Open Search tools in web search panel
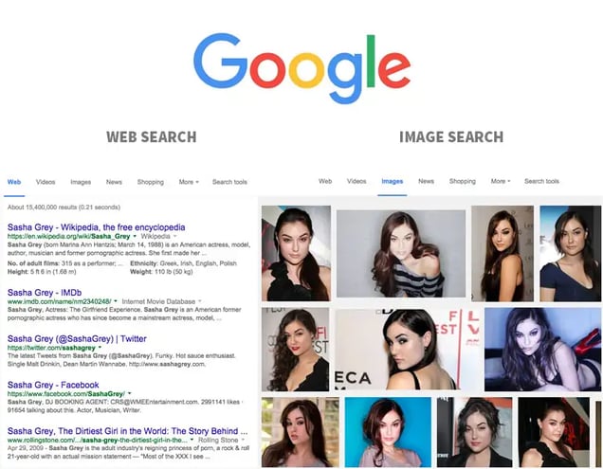This screenshot has height=469, width=603. [229, 182]
